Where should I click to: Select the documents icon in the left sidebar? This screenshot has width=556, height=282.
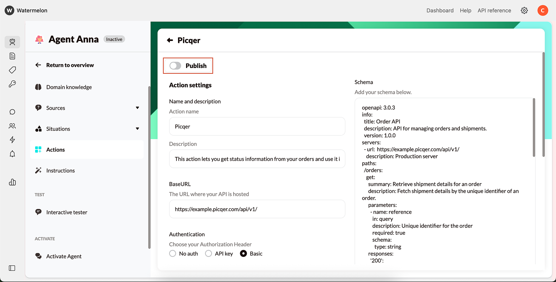tap(12, 56)
